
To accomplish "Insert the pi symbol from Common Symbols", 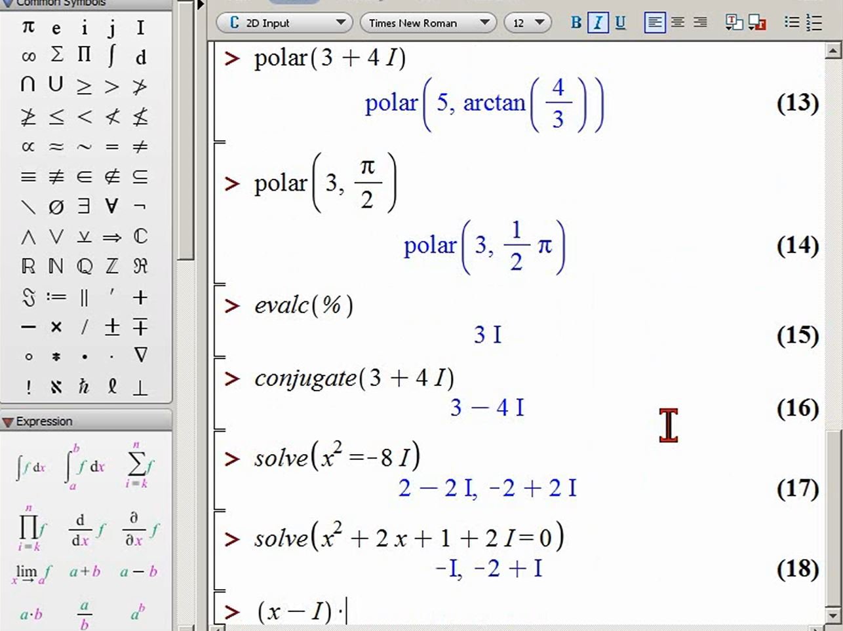I will coord(28,27).
